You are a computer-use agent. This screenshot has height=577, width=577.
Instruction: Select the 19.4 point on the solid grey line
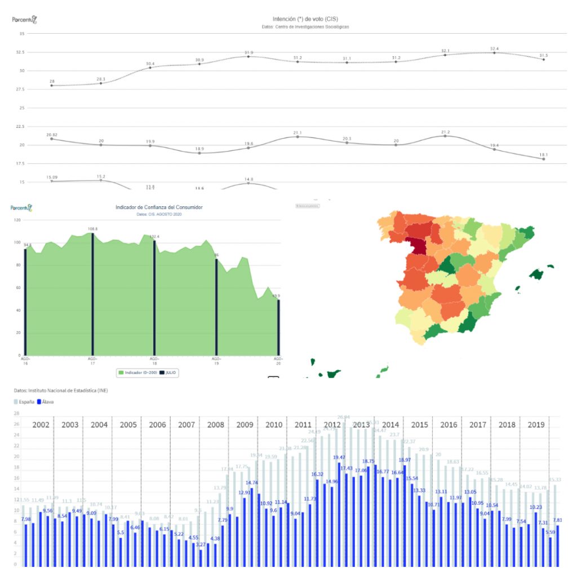494,149
